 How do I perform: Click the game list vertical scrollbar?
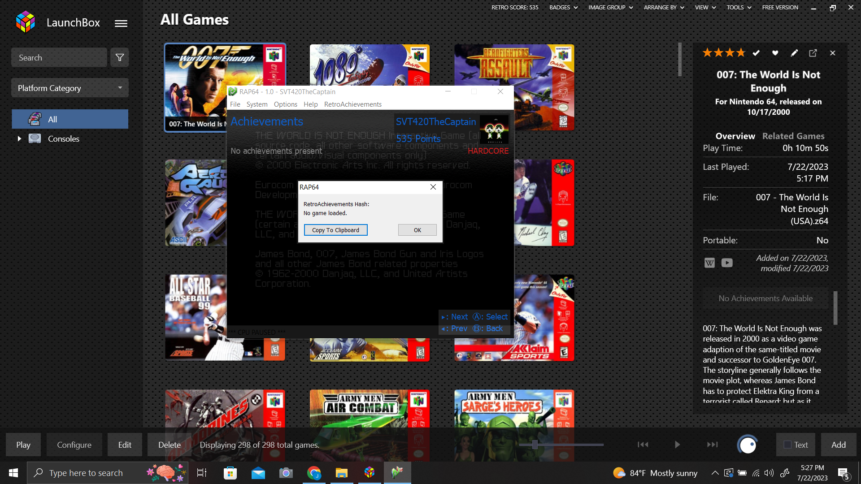(680, 59)
